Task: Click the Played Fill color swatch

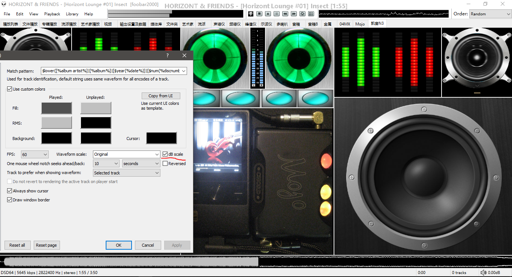Action: [56, 108]
